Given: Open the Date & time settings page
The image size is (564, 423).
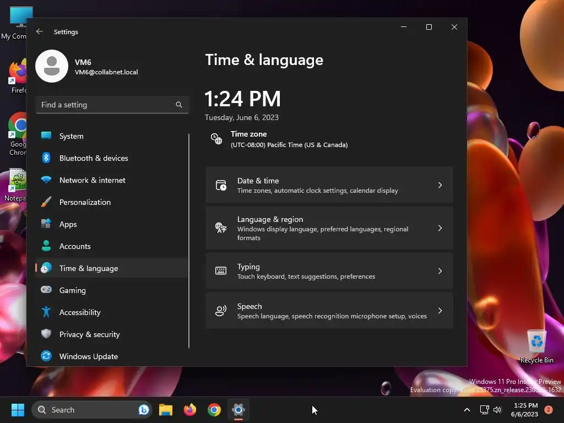Looking at the screenshot, I should click(x=329, y=185).
